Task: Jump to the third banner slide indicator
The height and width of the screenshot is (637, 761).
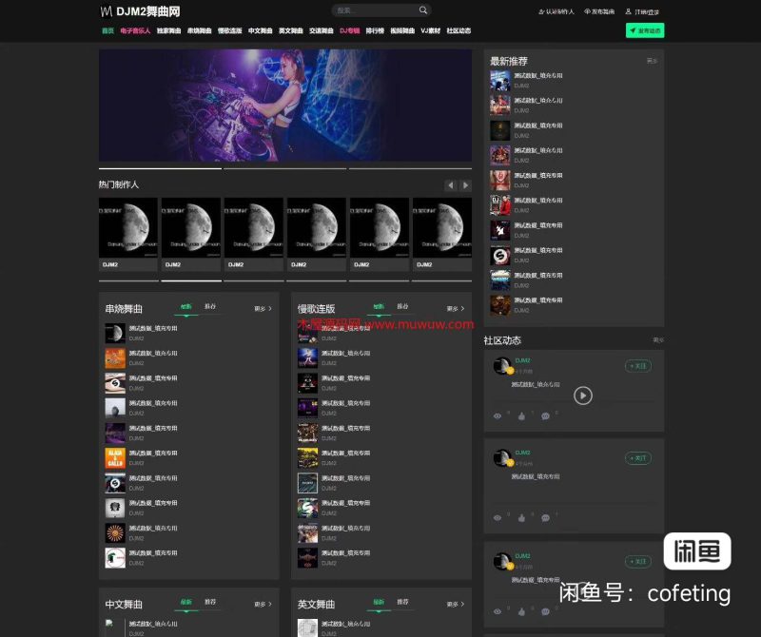Action: coord(410,169)
